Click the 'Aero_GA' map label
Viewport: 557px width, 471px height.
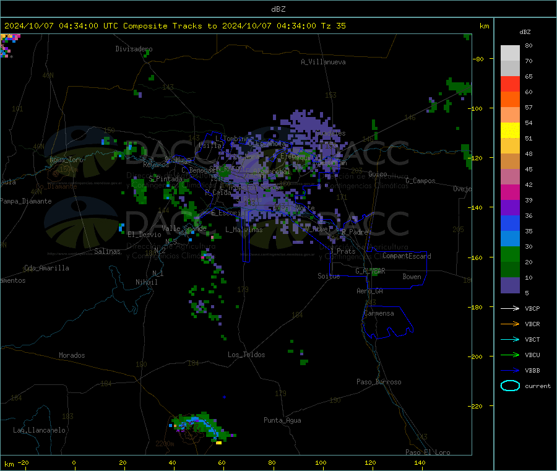[x=369, y=291]
